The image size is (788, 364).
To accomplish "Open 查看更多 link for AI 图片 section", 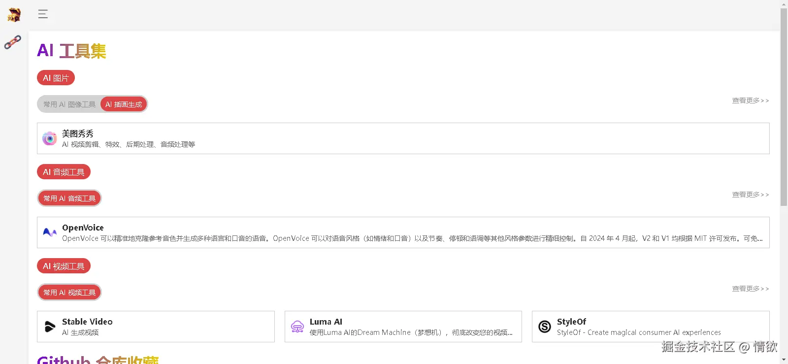I will [751, 100].
